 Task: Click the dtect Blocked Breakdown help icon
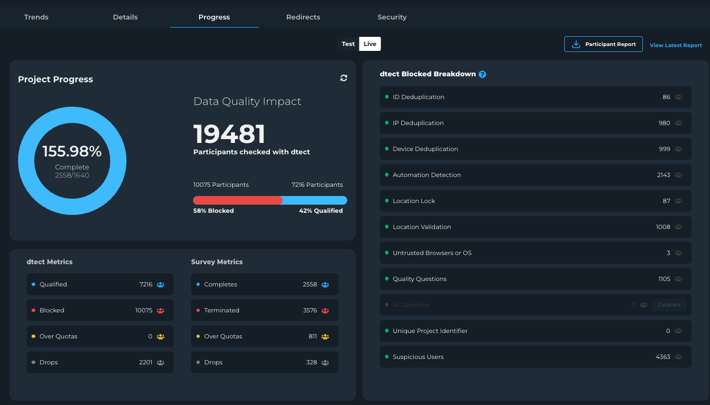coord(482,74)
